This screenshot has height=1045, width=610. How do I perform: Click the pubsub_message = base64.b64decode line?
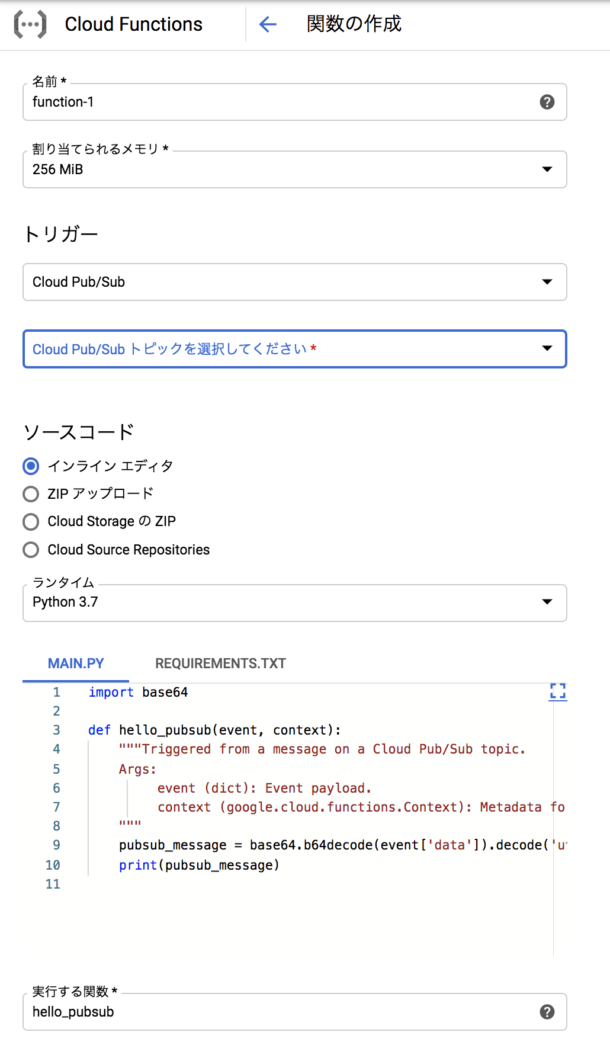coord(342,845)
